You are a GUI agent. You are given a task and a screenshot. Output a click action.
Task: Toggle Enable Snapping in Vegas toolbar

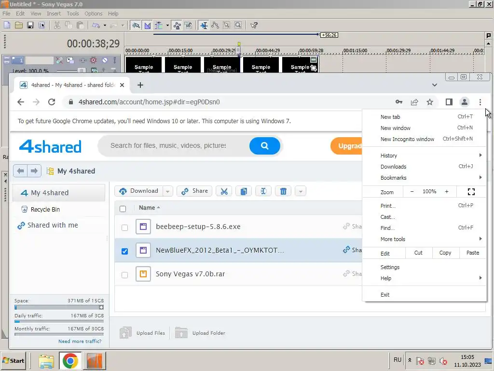pyautogui.click(x=136, y=25)
